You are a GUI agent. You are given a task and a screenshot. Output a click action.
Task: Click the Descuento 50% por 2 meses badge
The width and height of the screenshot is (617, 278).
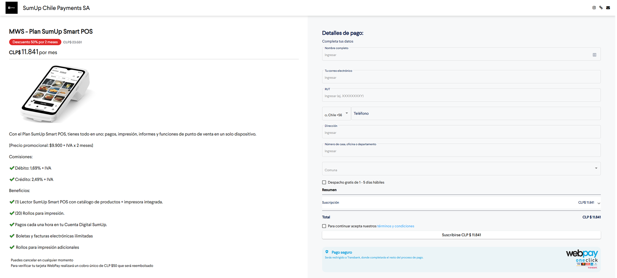35,42
